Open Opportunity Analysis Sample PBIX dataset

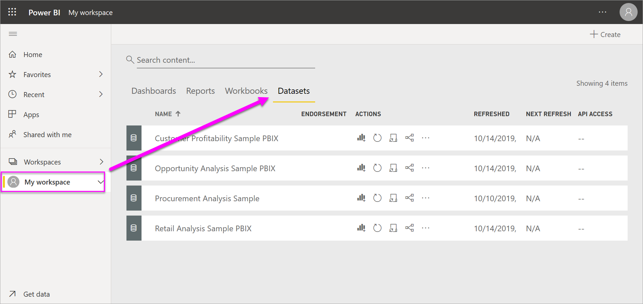215,168
